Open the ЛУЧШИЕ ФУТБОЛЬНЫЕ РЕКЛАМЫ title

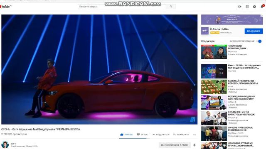(240, 129)
